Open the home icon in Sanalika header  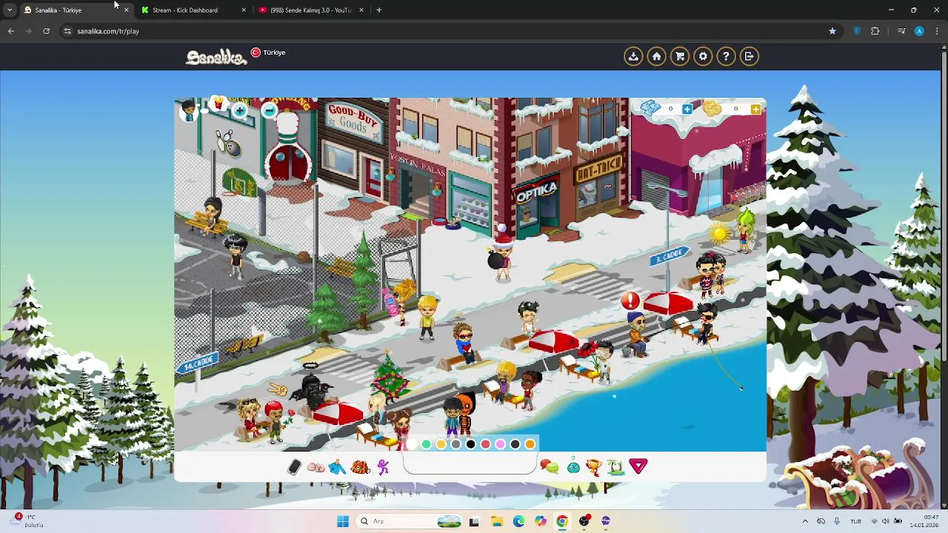tap(656, 56)
